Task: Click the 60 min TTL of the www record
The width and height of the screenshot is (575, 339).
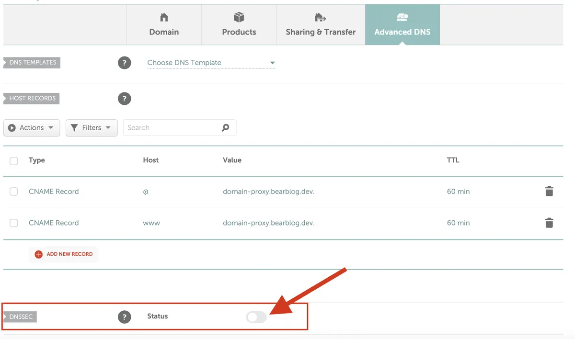Action: tap(459, 223)
